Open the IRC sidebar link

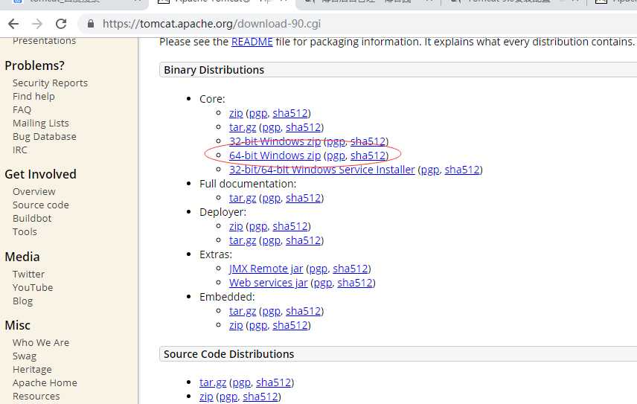coord(20,150)
